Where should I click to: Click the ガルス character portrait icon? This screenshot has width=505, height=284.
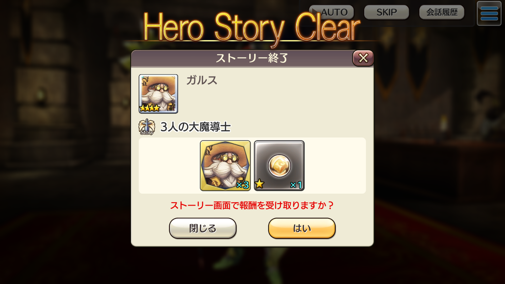tap(158, 94)
